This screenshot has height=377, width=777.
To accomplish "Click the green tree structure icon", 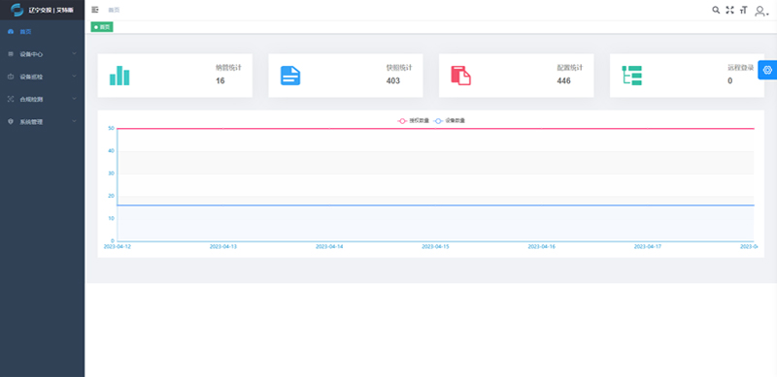I will tap(632, 76).
